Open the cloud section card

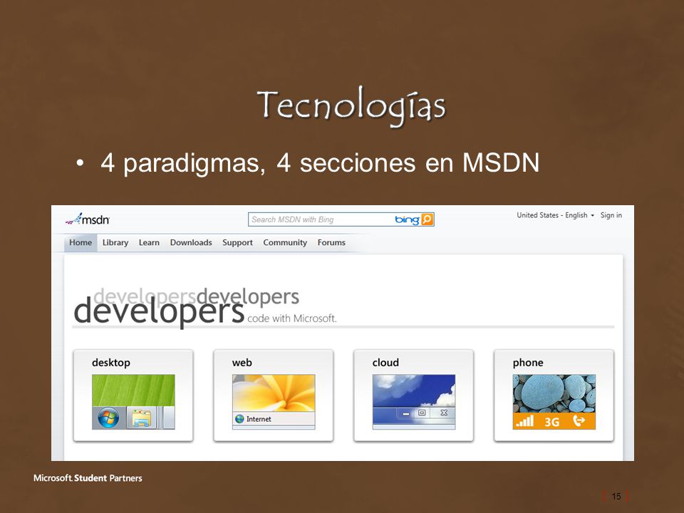pyautogui.click(x=413, y=395)
